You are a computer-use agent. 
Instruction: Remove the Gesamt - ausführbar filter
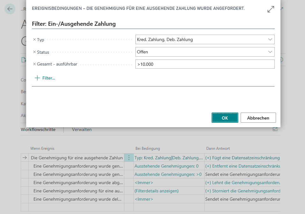(x=34, y=64)
